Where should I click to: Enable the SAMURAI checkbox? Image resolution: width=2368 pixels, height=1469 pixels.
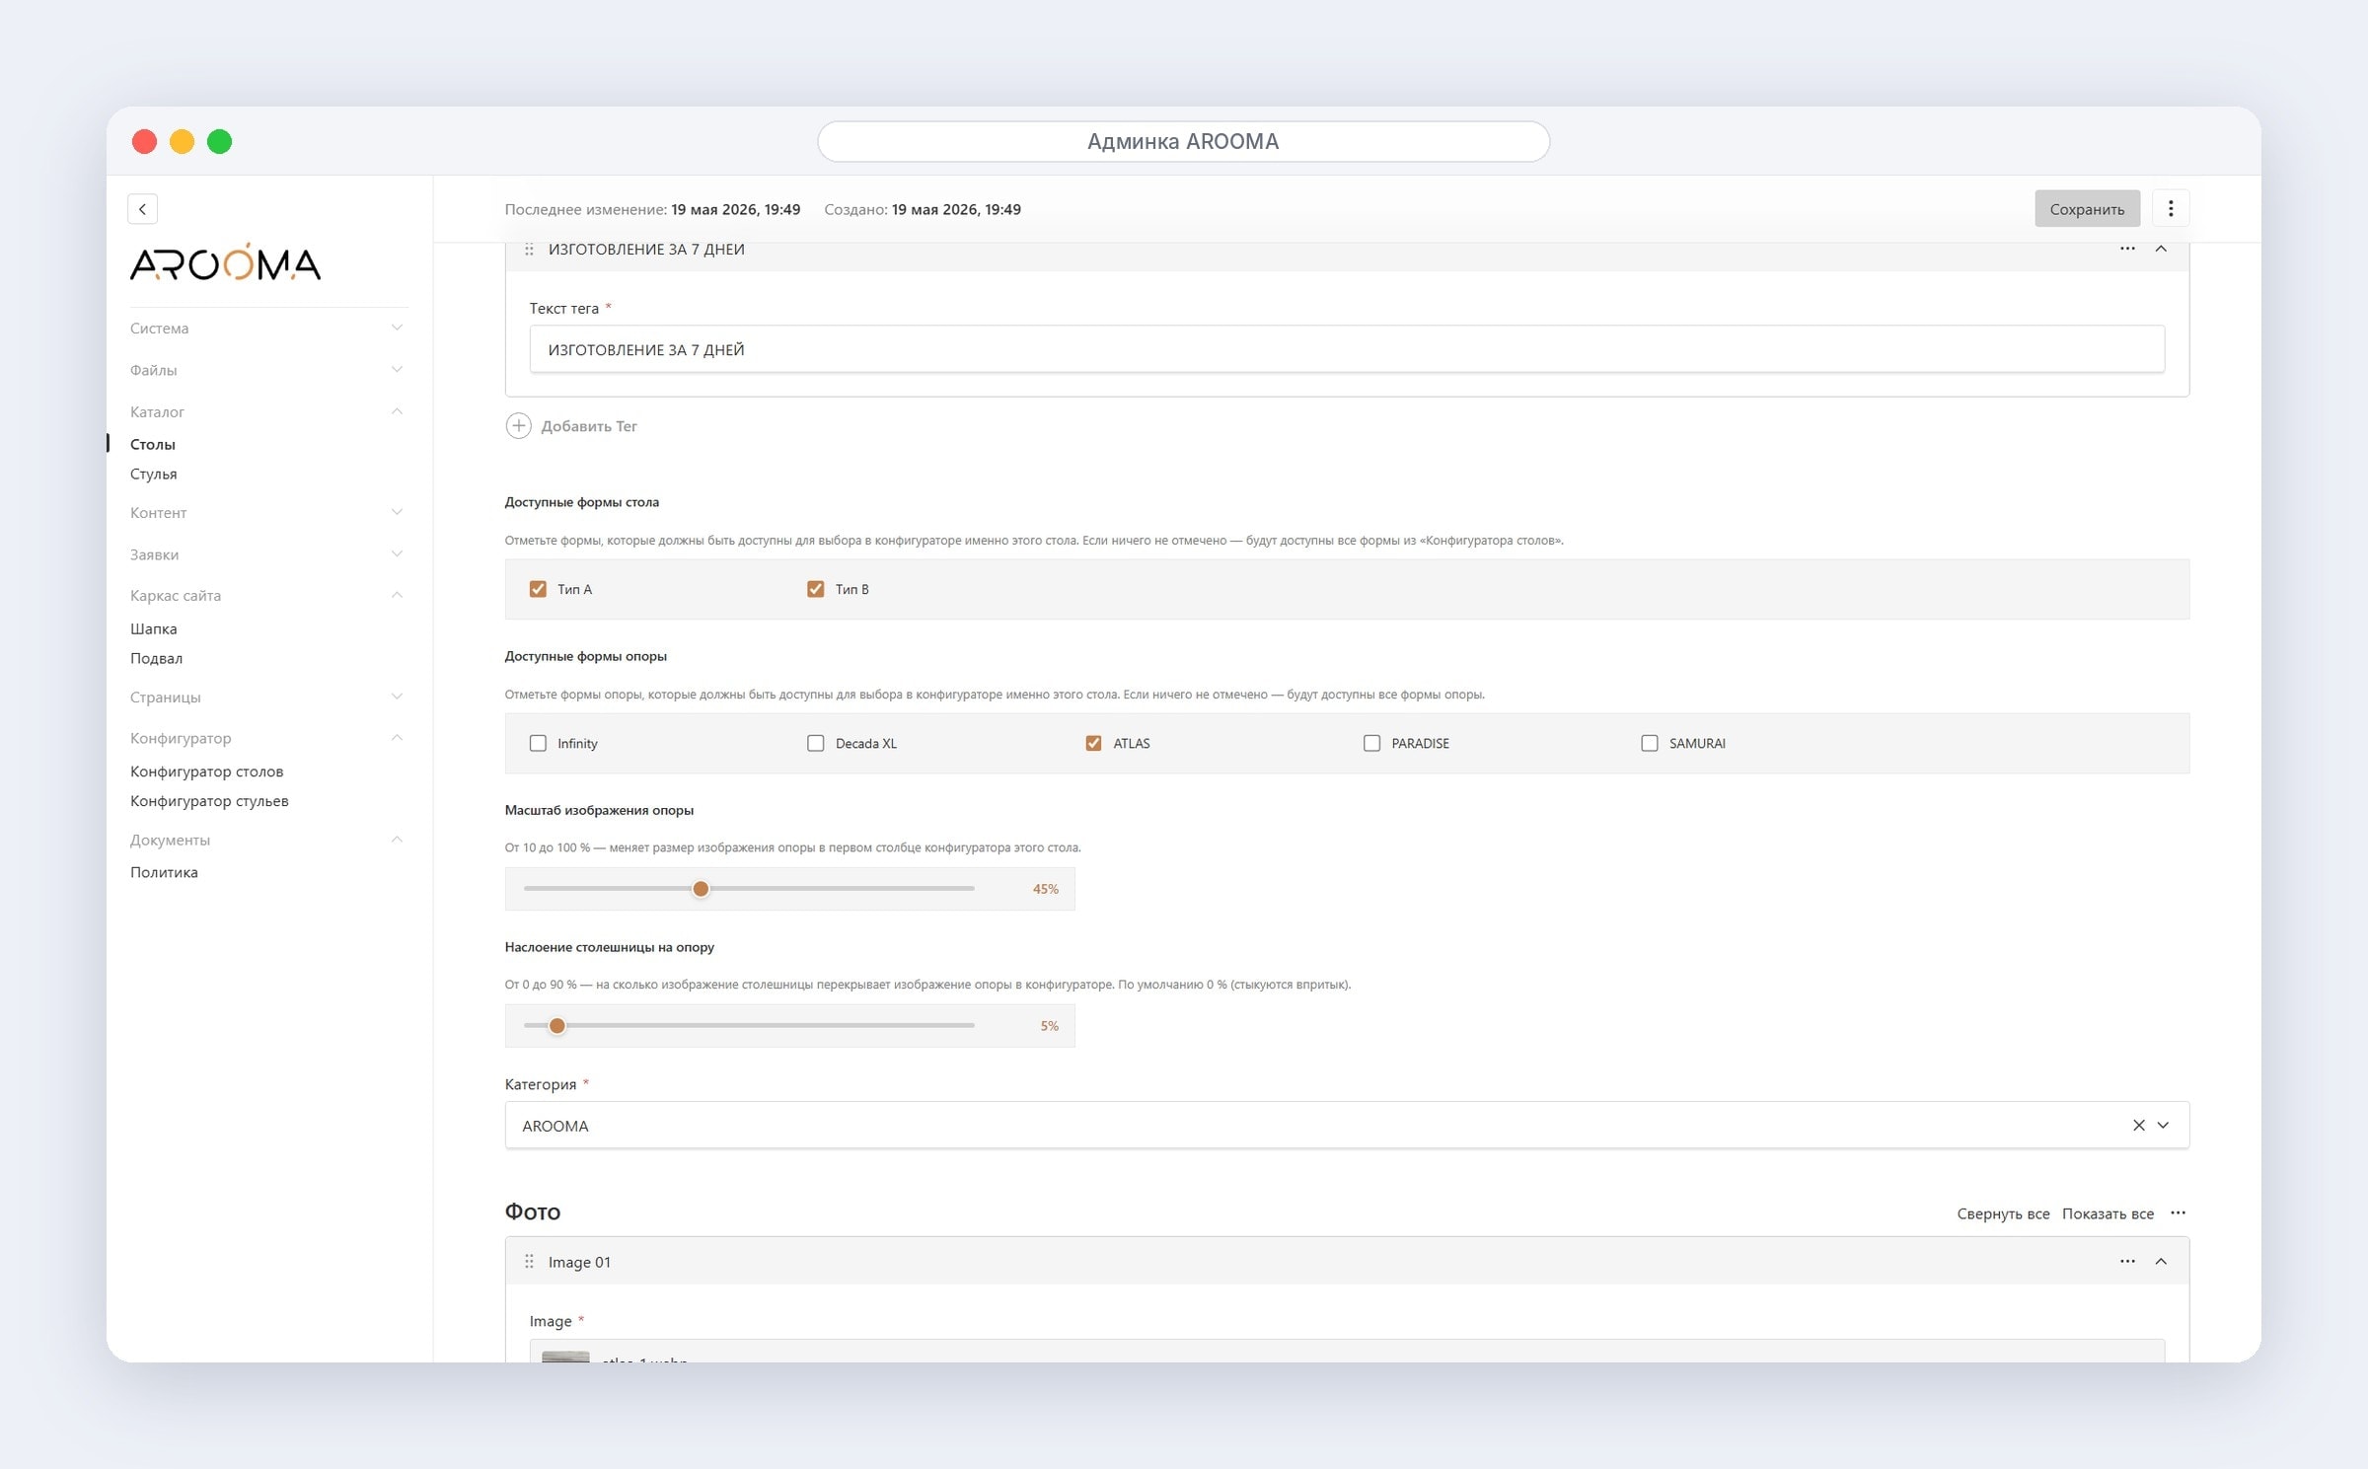pos(1649,743)
